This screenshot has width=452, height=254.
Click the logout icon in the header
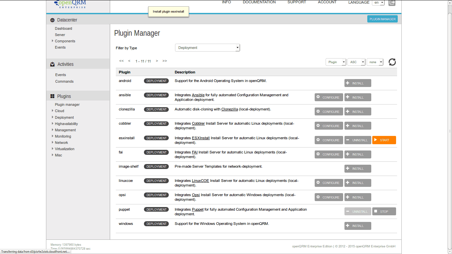tap(392, 3)
